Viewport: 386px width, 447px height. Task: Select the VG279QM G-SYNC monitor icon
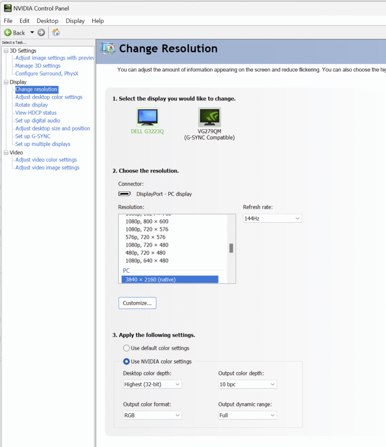pos(209,117)
